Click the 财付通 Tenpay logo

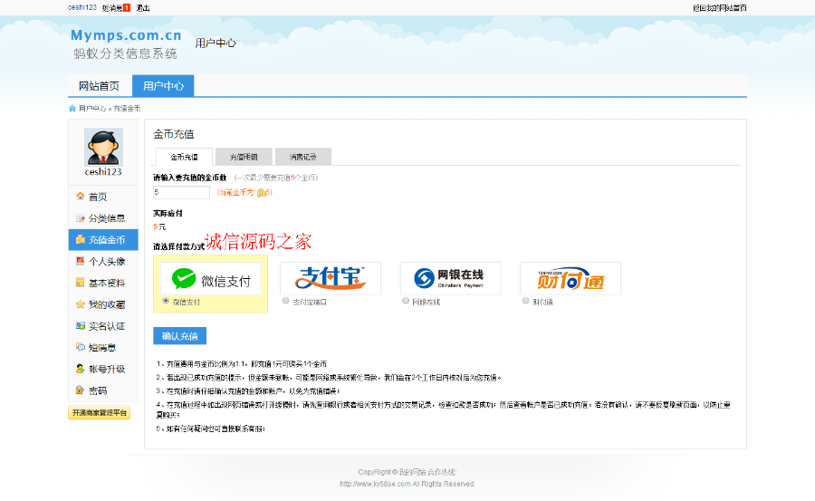(570, 278)
